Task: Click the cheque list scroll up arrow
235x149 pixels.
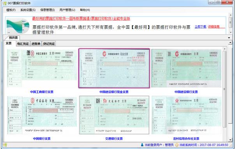Action: click(224, 49)
